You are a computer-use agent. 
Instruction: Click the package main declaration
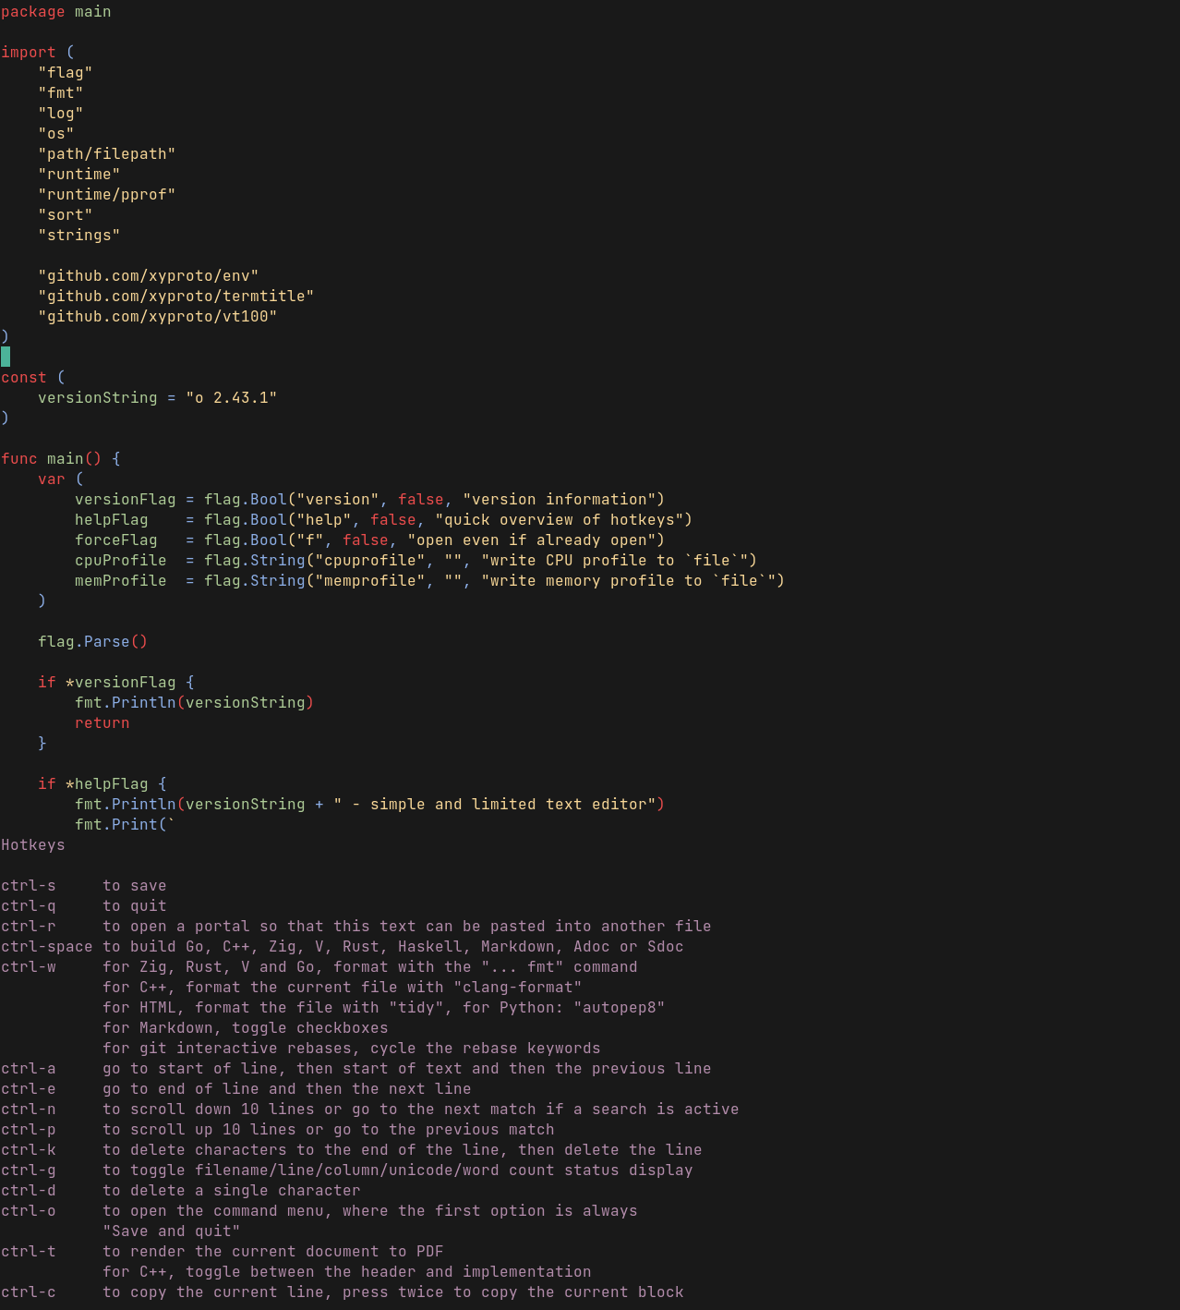(55, 11)
